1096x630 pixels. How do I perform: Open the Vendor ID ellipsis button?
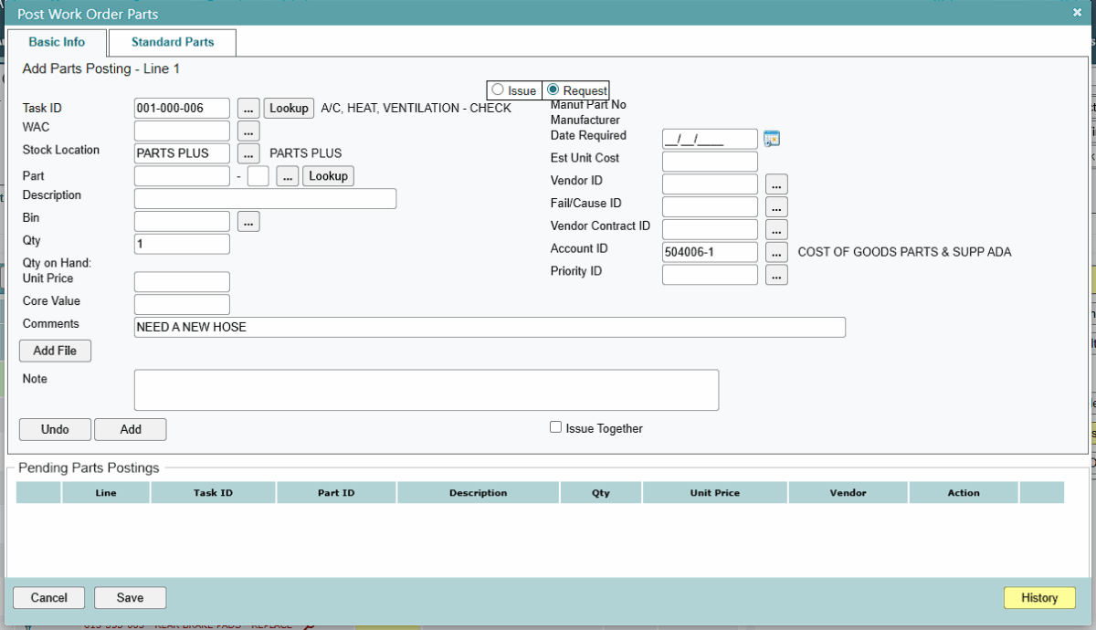776,184
